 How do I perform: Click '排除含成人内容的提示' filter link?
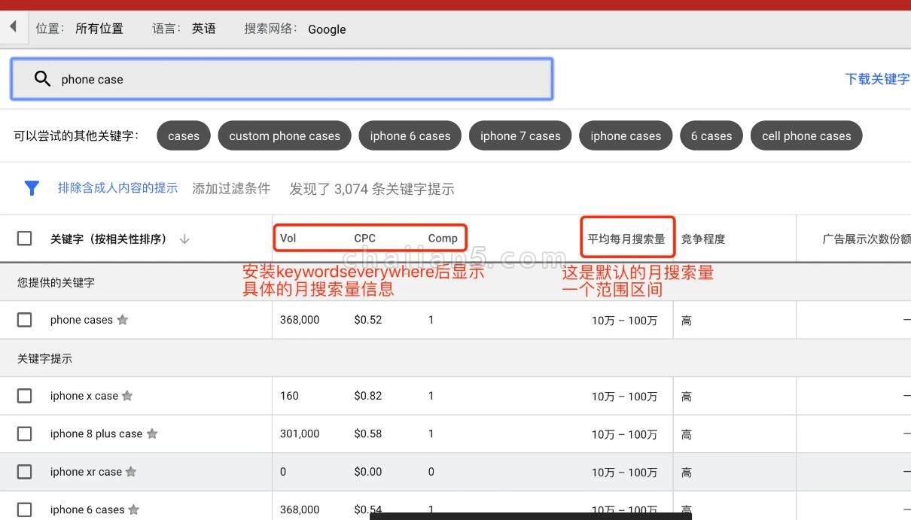point(117,188)
